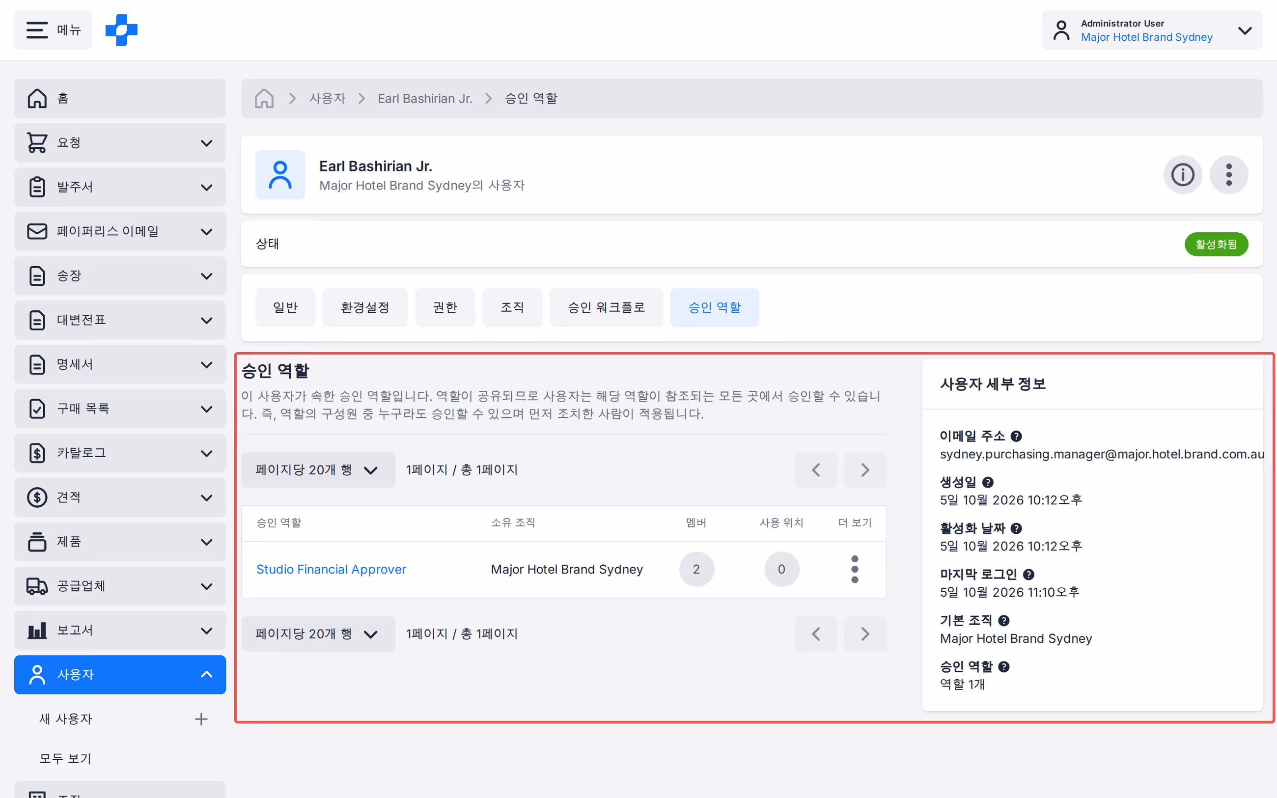Go to next page in bottom pagination
The width and height of the screenshot is (1277, 798).
point(865,634)
